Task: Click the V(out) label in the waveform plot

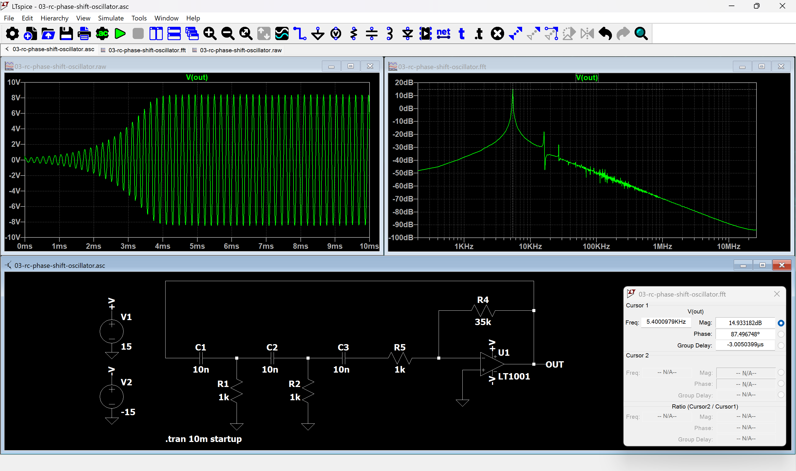Action: [197, 77]
